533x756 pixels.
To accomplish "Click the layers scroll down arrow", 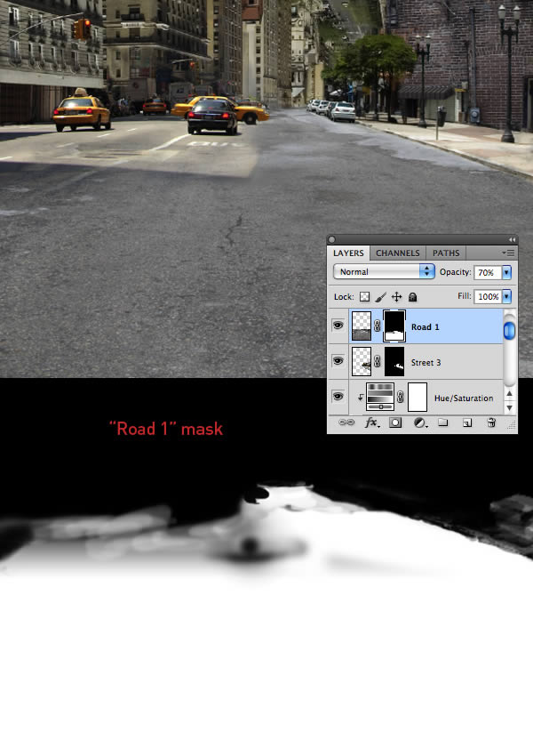I will (509, 407).
